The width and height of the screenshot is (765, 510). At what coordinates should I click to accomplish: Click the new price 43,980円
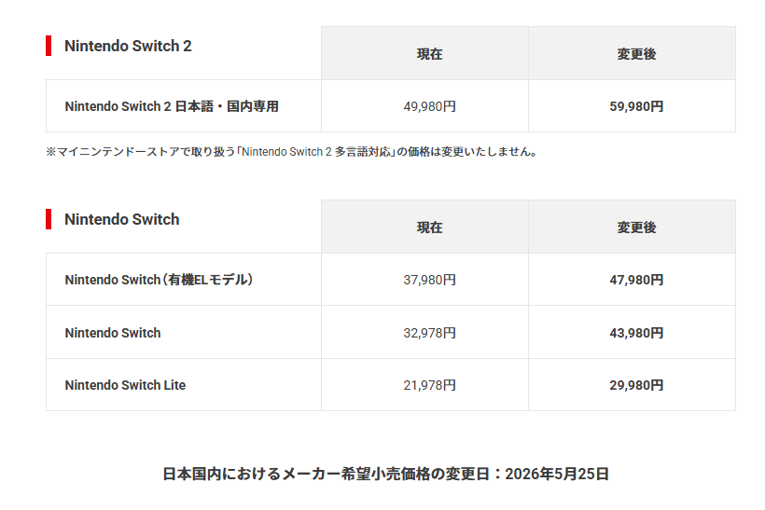[x=636, y=333]
